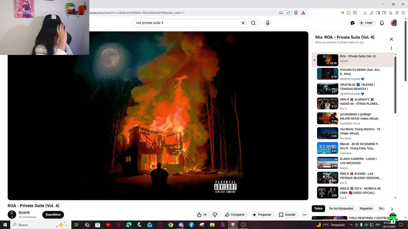Viewport: 408px width, 229px height.
Task: Open the ROAPR channel name link
Action: coord(24,213)
